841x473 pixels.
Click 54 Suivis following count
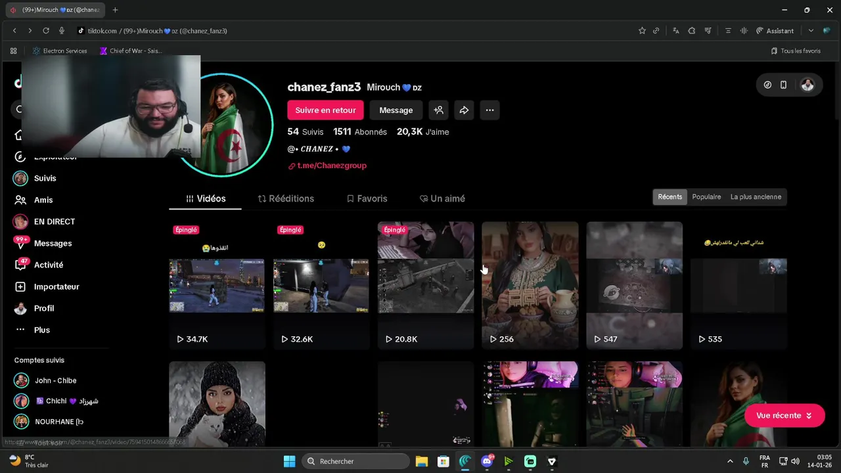tap(306, 131)
